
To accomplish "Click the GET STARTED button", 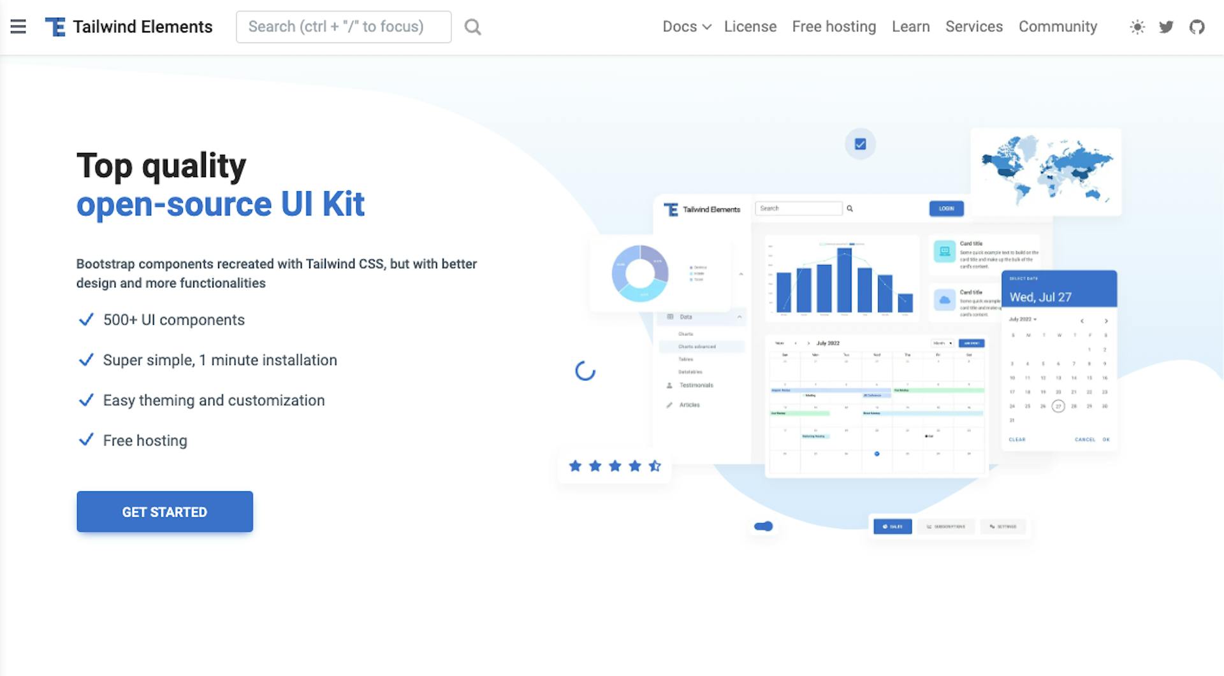I will pos(164,512).
